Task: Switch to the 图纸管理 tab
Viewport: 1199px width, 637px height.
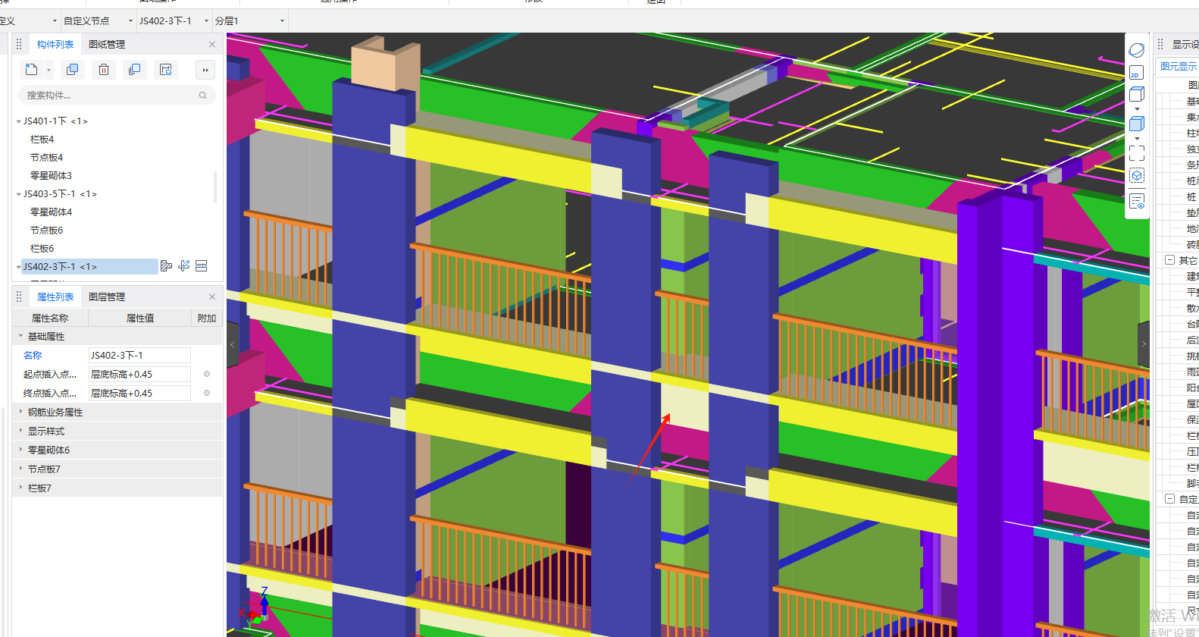Action: click(107, 45)
